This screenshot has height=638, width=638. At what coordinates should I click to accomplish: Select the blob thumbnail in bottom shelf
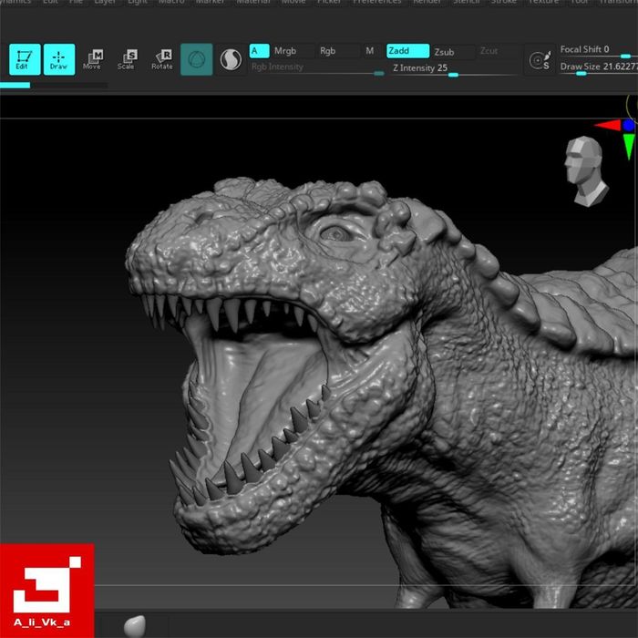[x=133, y=625]
